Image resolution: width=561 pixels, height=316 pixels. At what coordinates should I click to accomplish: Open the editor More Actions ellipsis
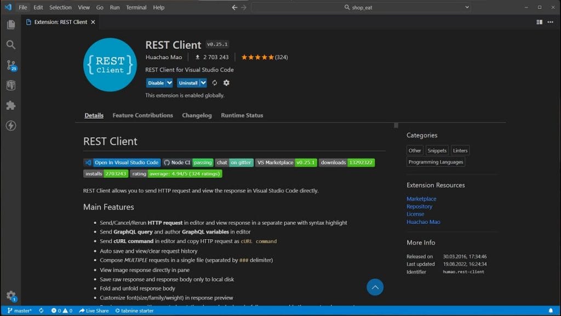(x=550, y=22)
